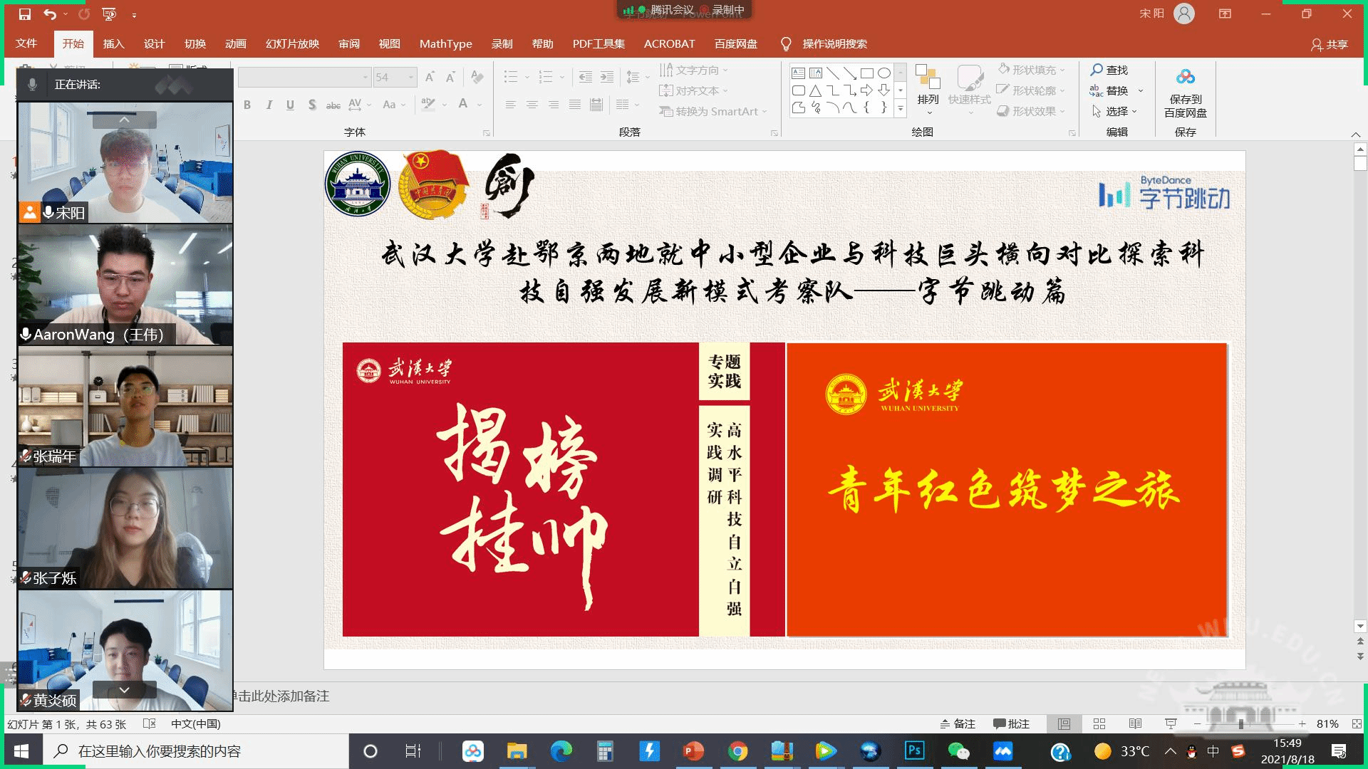Click Find (查找) magnifier icon
The image size is (1368, 769).
point(1097,70)
